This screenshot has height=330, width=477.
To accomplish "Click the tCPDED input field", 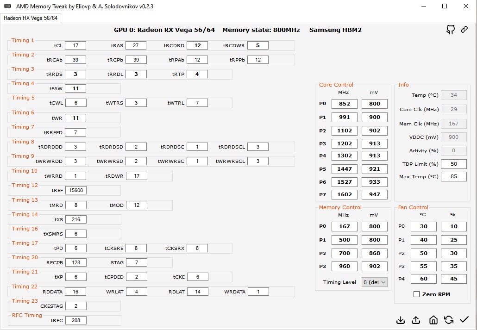I will coord(137,277).
